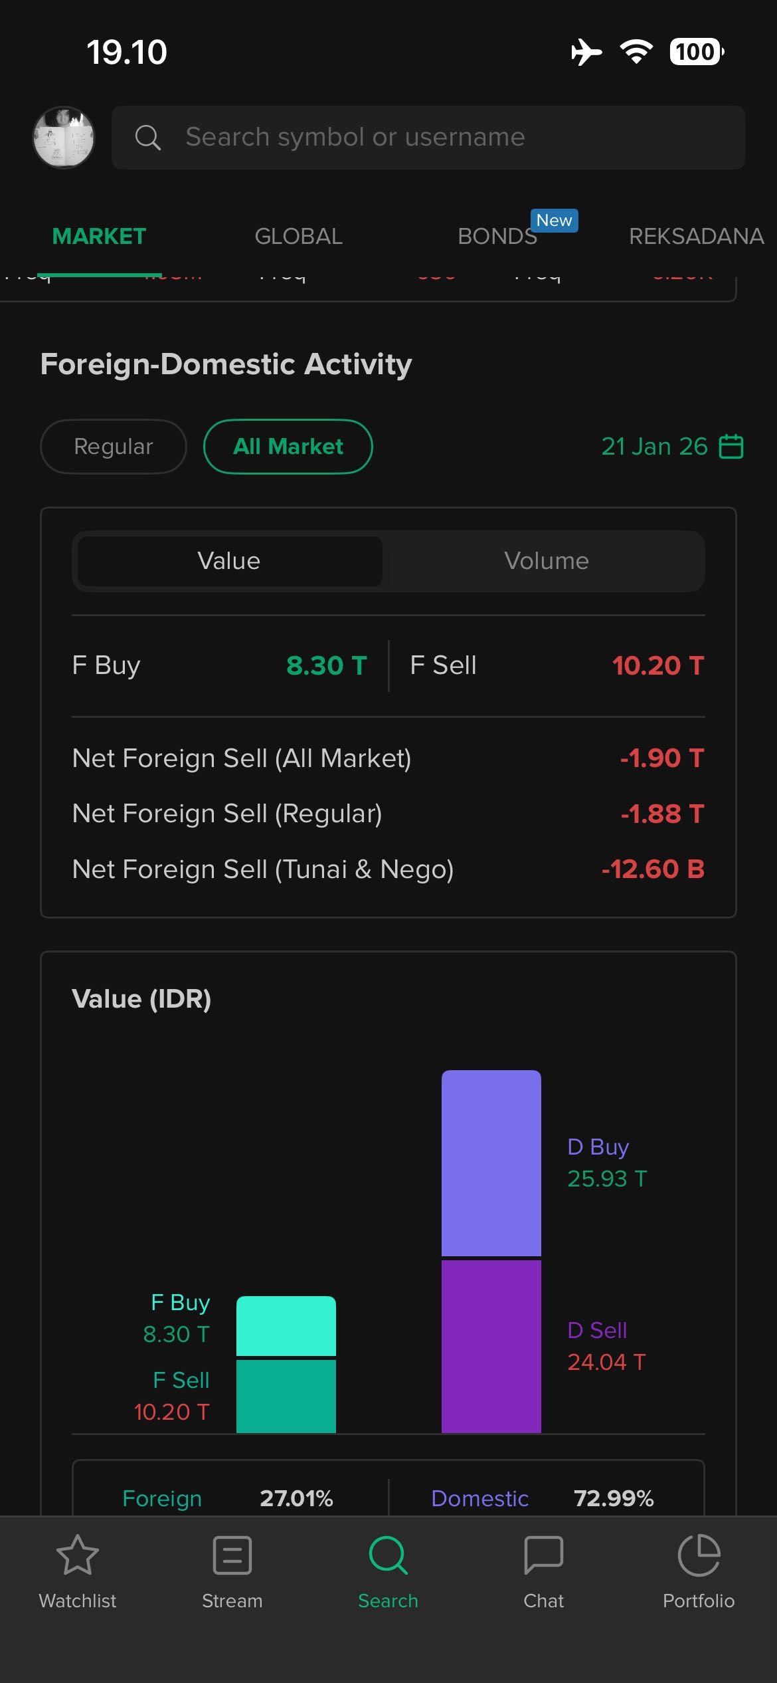Screen dimensions: 777x1683
Task: Tap the cyan F Buy bar
Action: tap(286, 1325)
